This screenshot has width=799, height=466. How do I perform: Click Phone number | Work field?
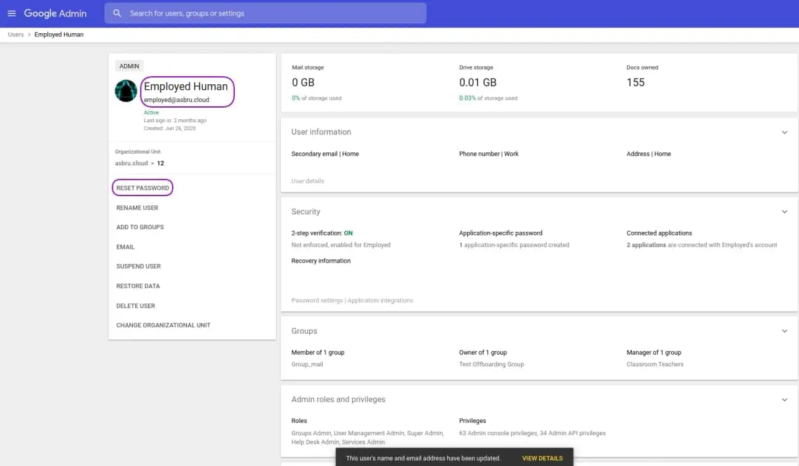pos(489,154)
